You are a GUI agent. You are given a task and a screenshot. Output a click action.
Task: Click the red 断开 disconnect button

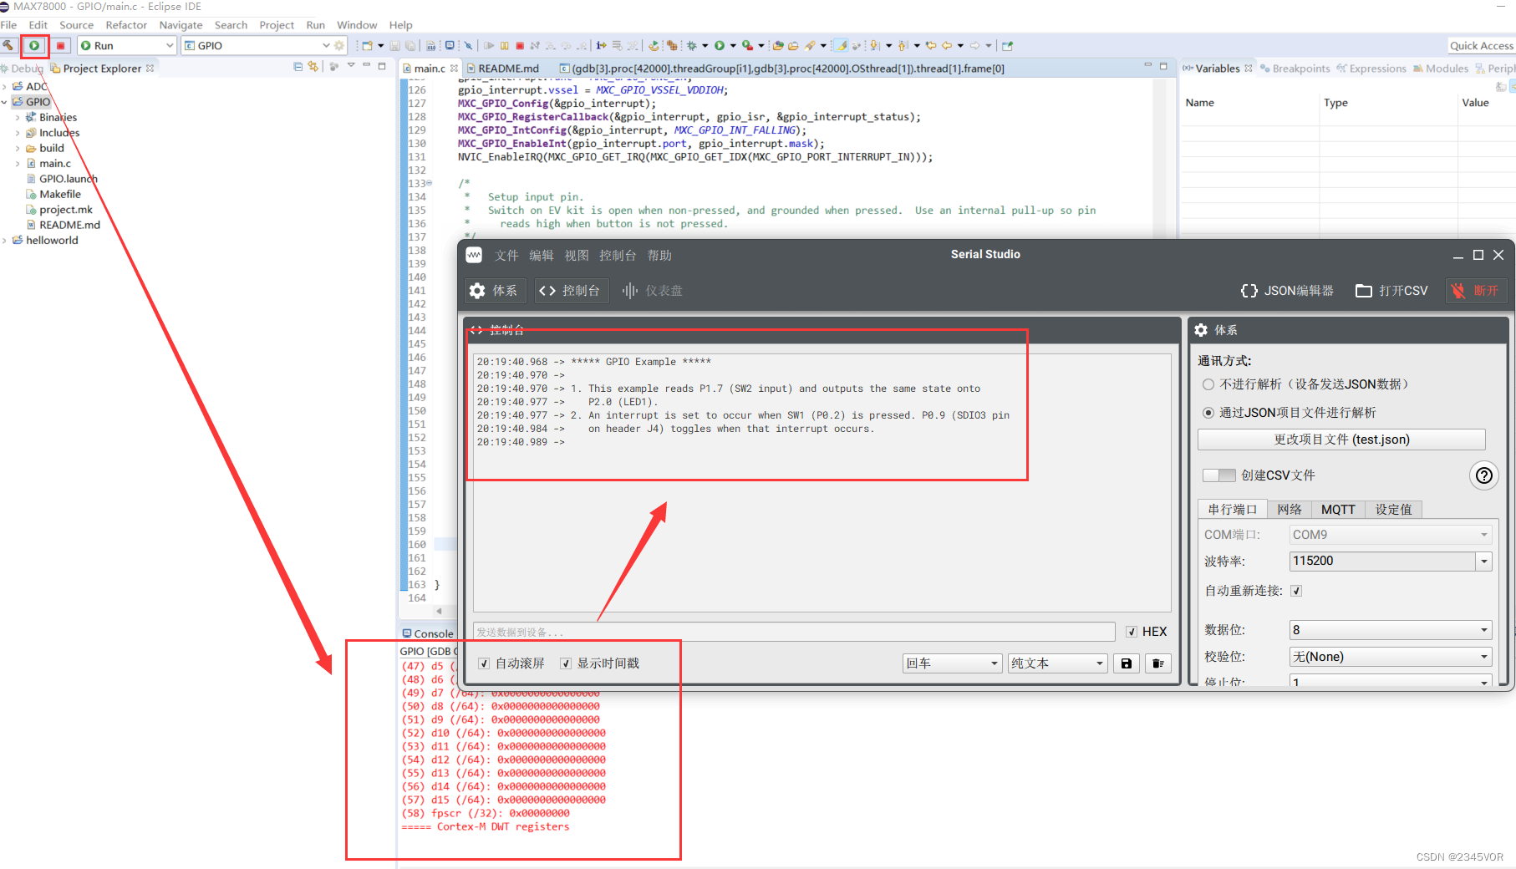tap(1475, 291)
